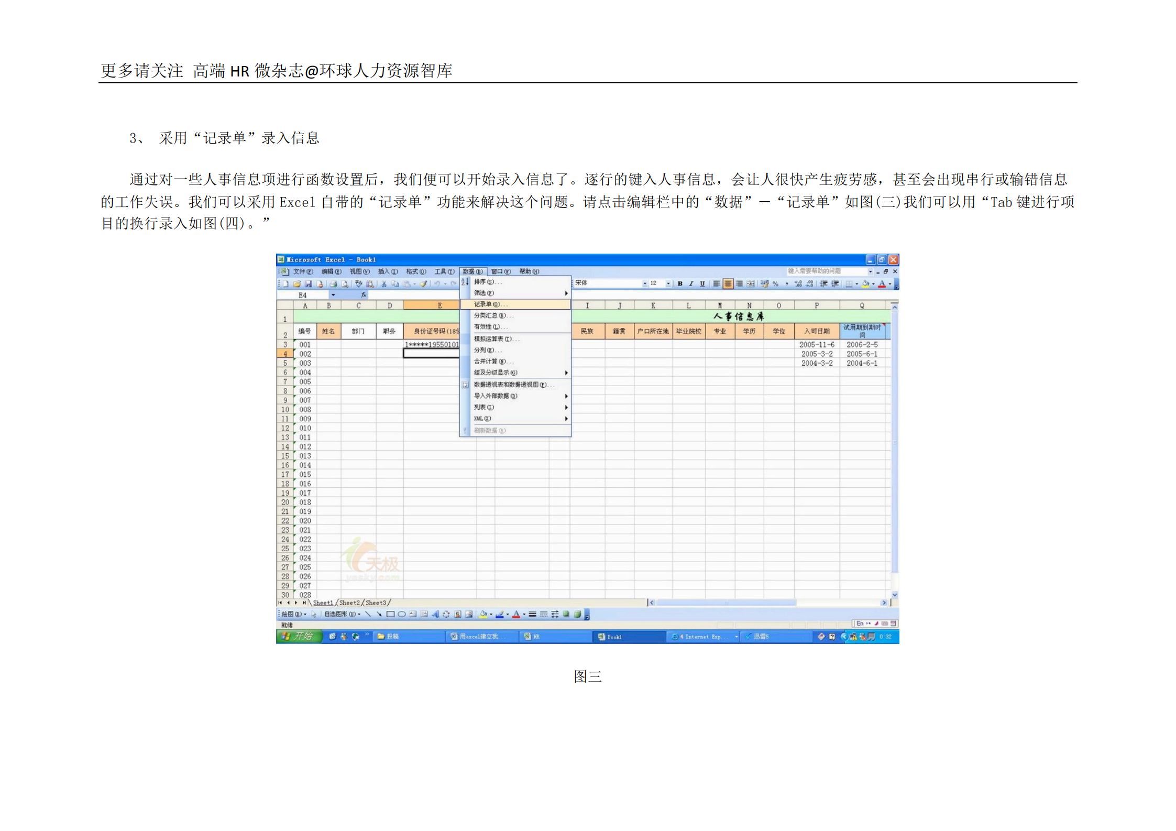Open the font size dropdown
The width and height of the screenshot is (1176, 831).
pyautogui.click(x=668, y=283)
